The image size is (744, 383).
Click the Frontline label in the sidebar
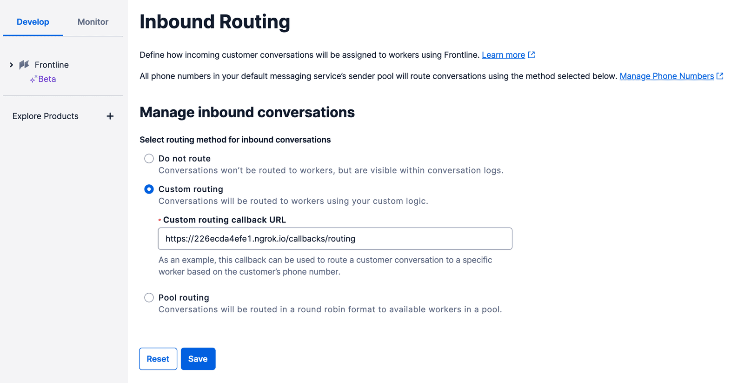click(x=51, y=65)
